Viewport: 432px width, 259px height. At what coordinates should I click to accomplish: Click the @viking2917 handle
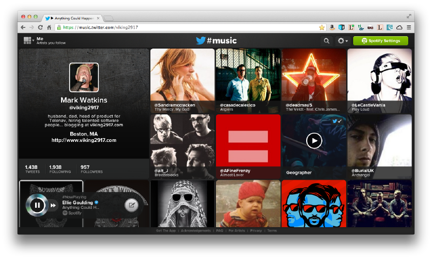click(x=84, y=107)
